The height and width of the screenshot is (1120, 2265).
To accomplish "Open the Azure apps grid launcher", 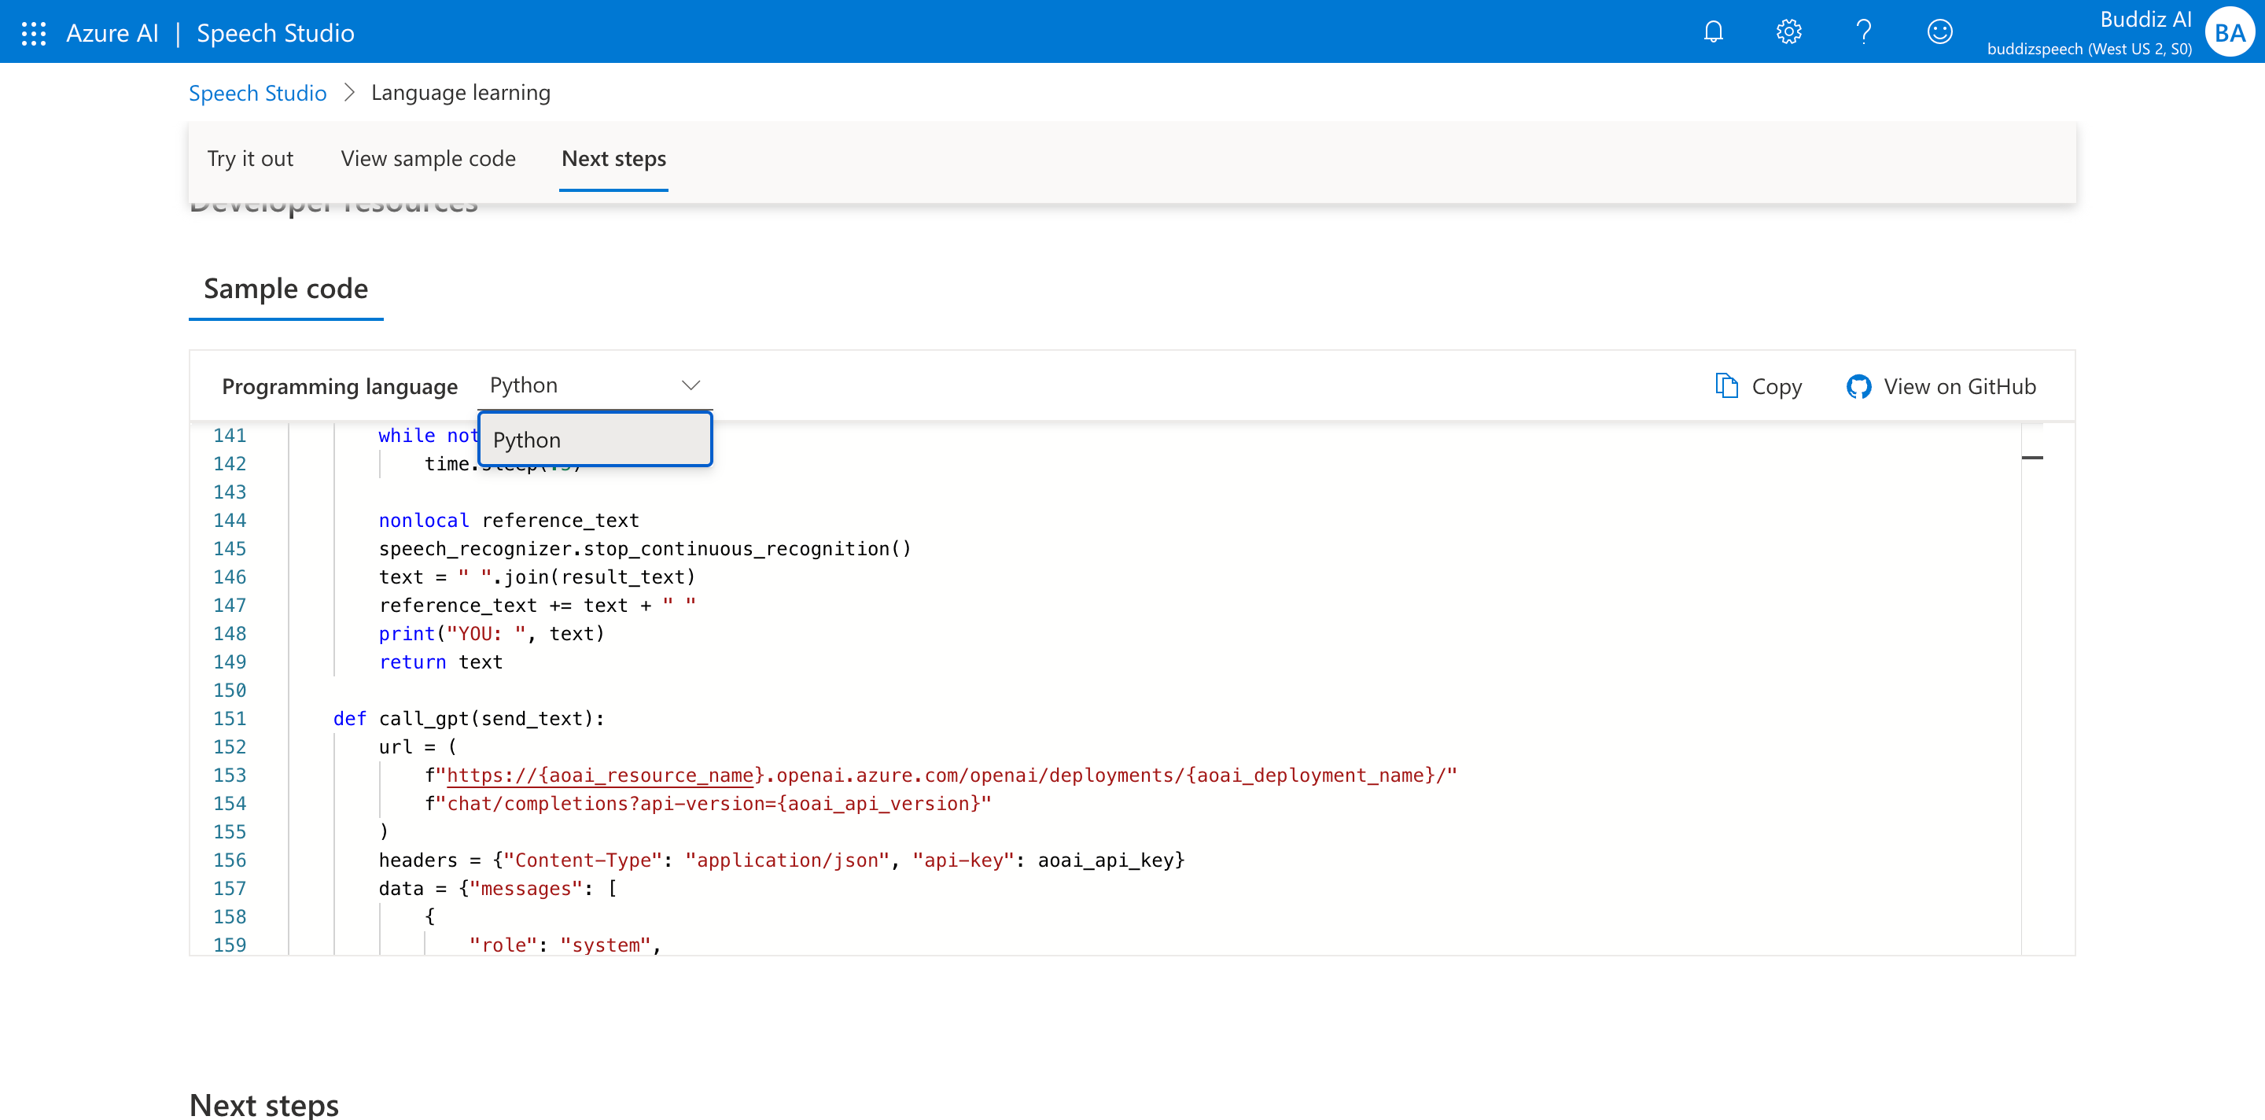I will tap(33, 33).
